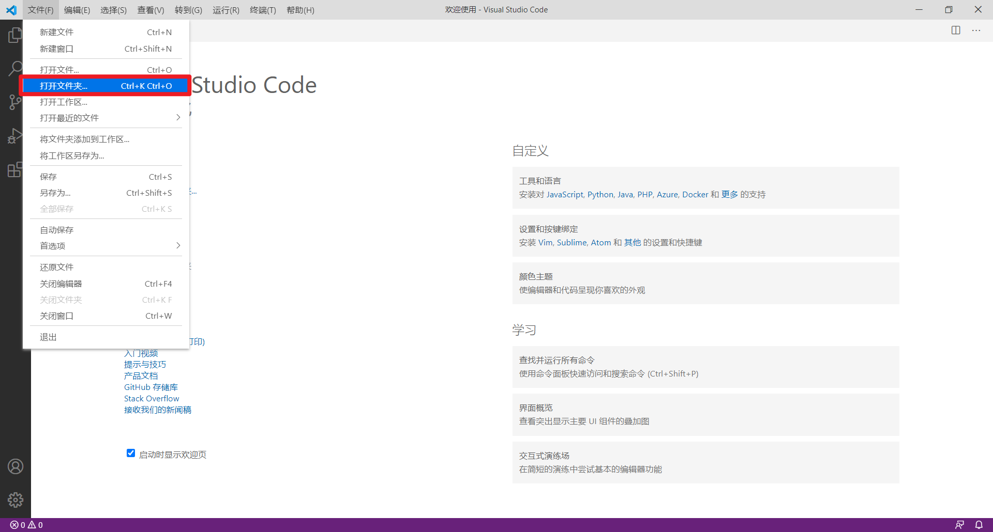Choose 打开工作区... menu entry
The width and height of the screenshot is (993, 532).
click(x=106, y=102)
